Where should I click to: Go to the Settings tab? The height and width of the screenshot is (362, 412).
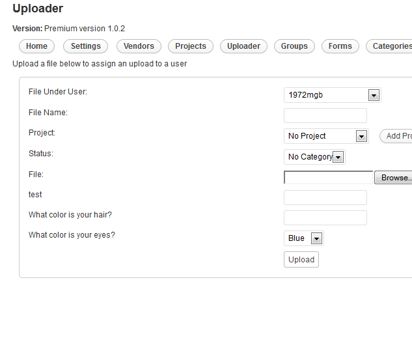86,46
